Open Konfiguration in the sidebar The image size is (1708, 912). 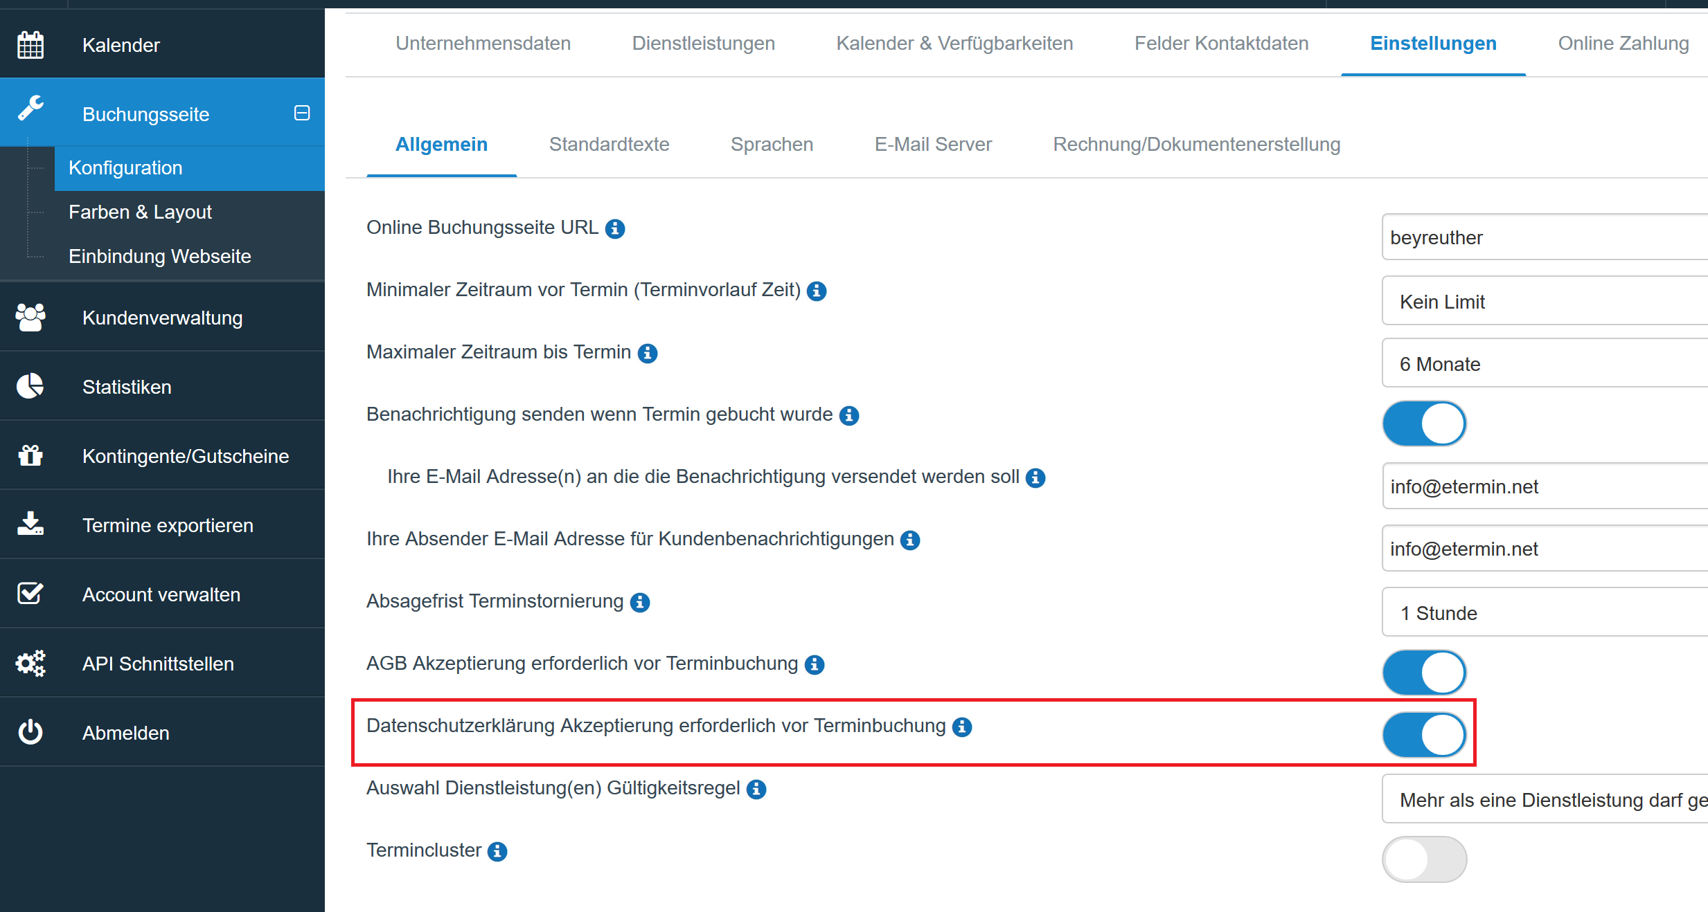(x=189, y=168)
